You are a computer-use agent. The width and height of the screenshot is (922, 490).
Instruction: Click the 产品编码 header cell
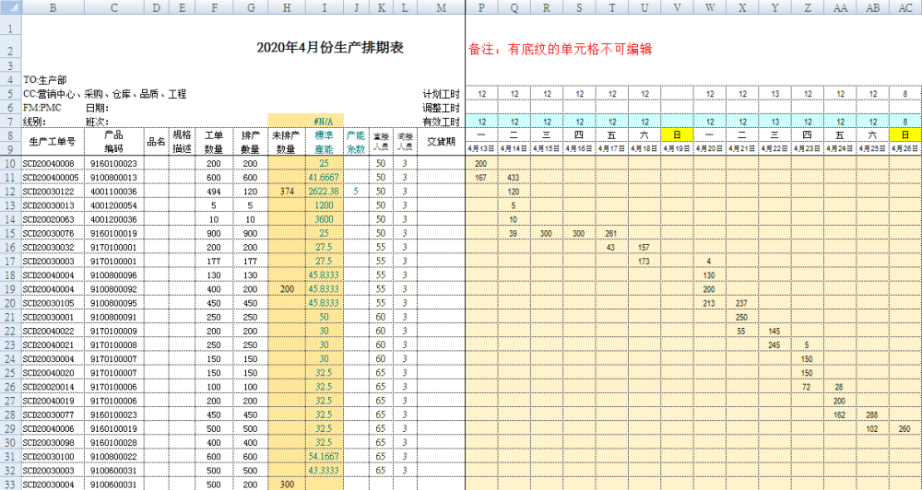pos(114,142)
